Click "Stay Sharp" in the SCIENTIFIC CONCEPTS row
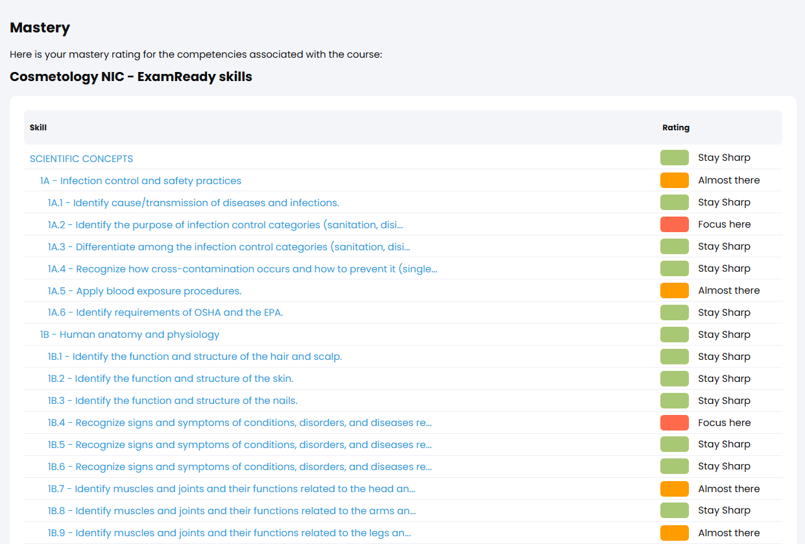Image resolution: width=805 pixels, height=544 pixels. click(724, 158)
